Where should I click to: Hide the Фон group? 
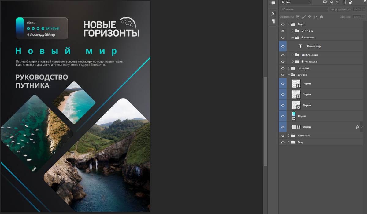click(283, 142)
